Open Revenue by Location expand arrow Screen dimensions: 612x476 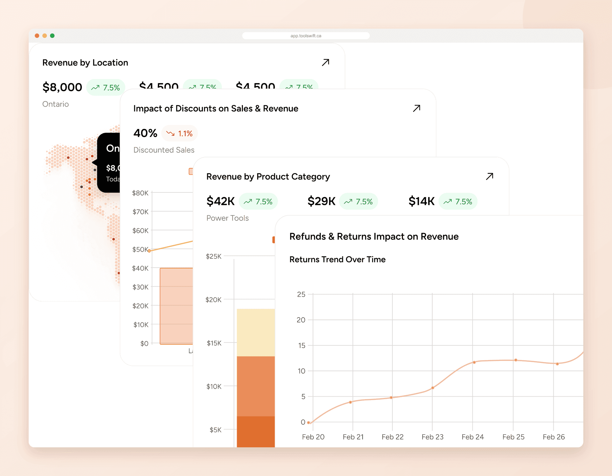point(325,62)
